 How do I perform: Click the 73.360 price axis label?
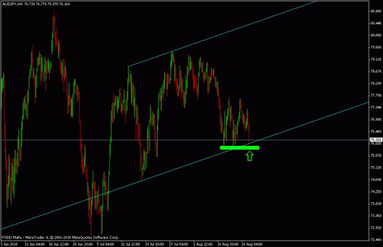pyautogui.click(x=376, y=216)
